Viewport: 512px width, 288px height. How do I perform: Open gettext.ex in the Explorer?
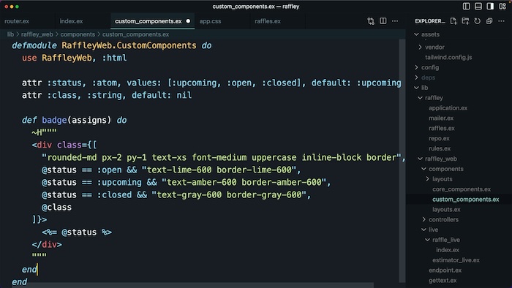pyautogui.click(x=443, y=280)
